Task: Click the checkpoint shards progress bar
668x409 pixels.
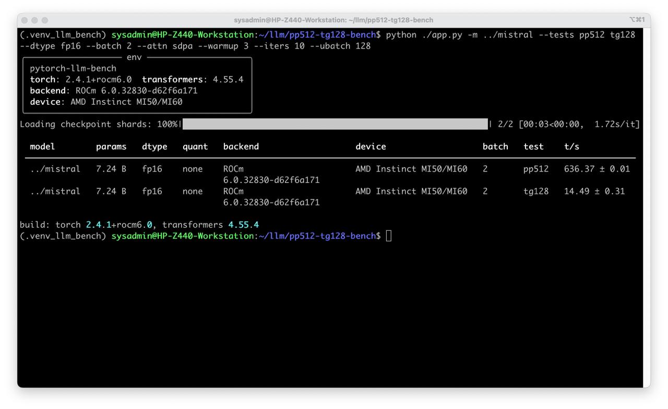Action: [335, 124]
